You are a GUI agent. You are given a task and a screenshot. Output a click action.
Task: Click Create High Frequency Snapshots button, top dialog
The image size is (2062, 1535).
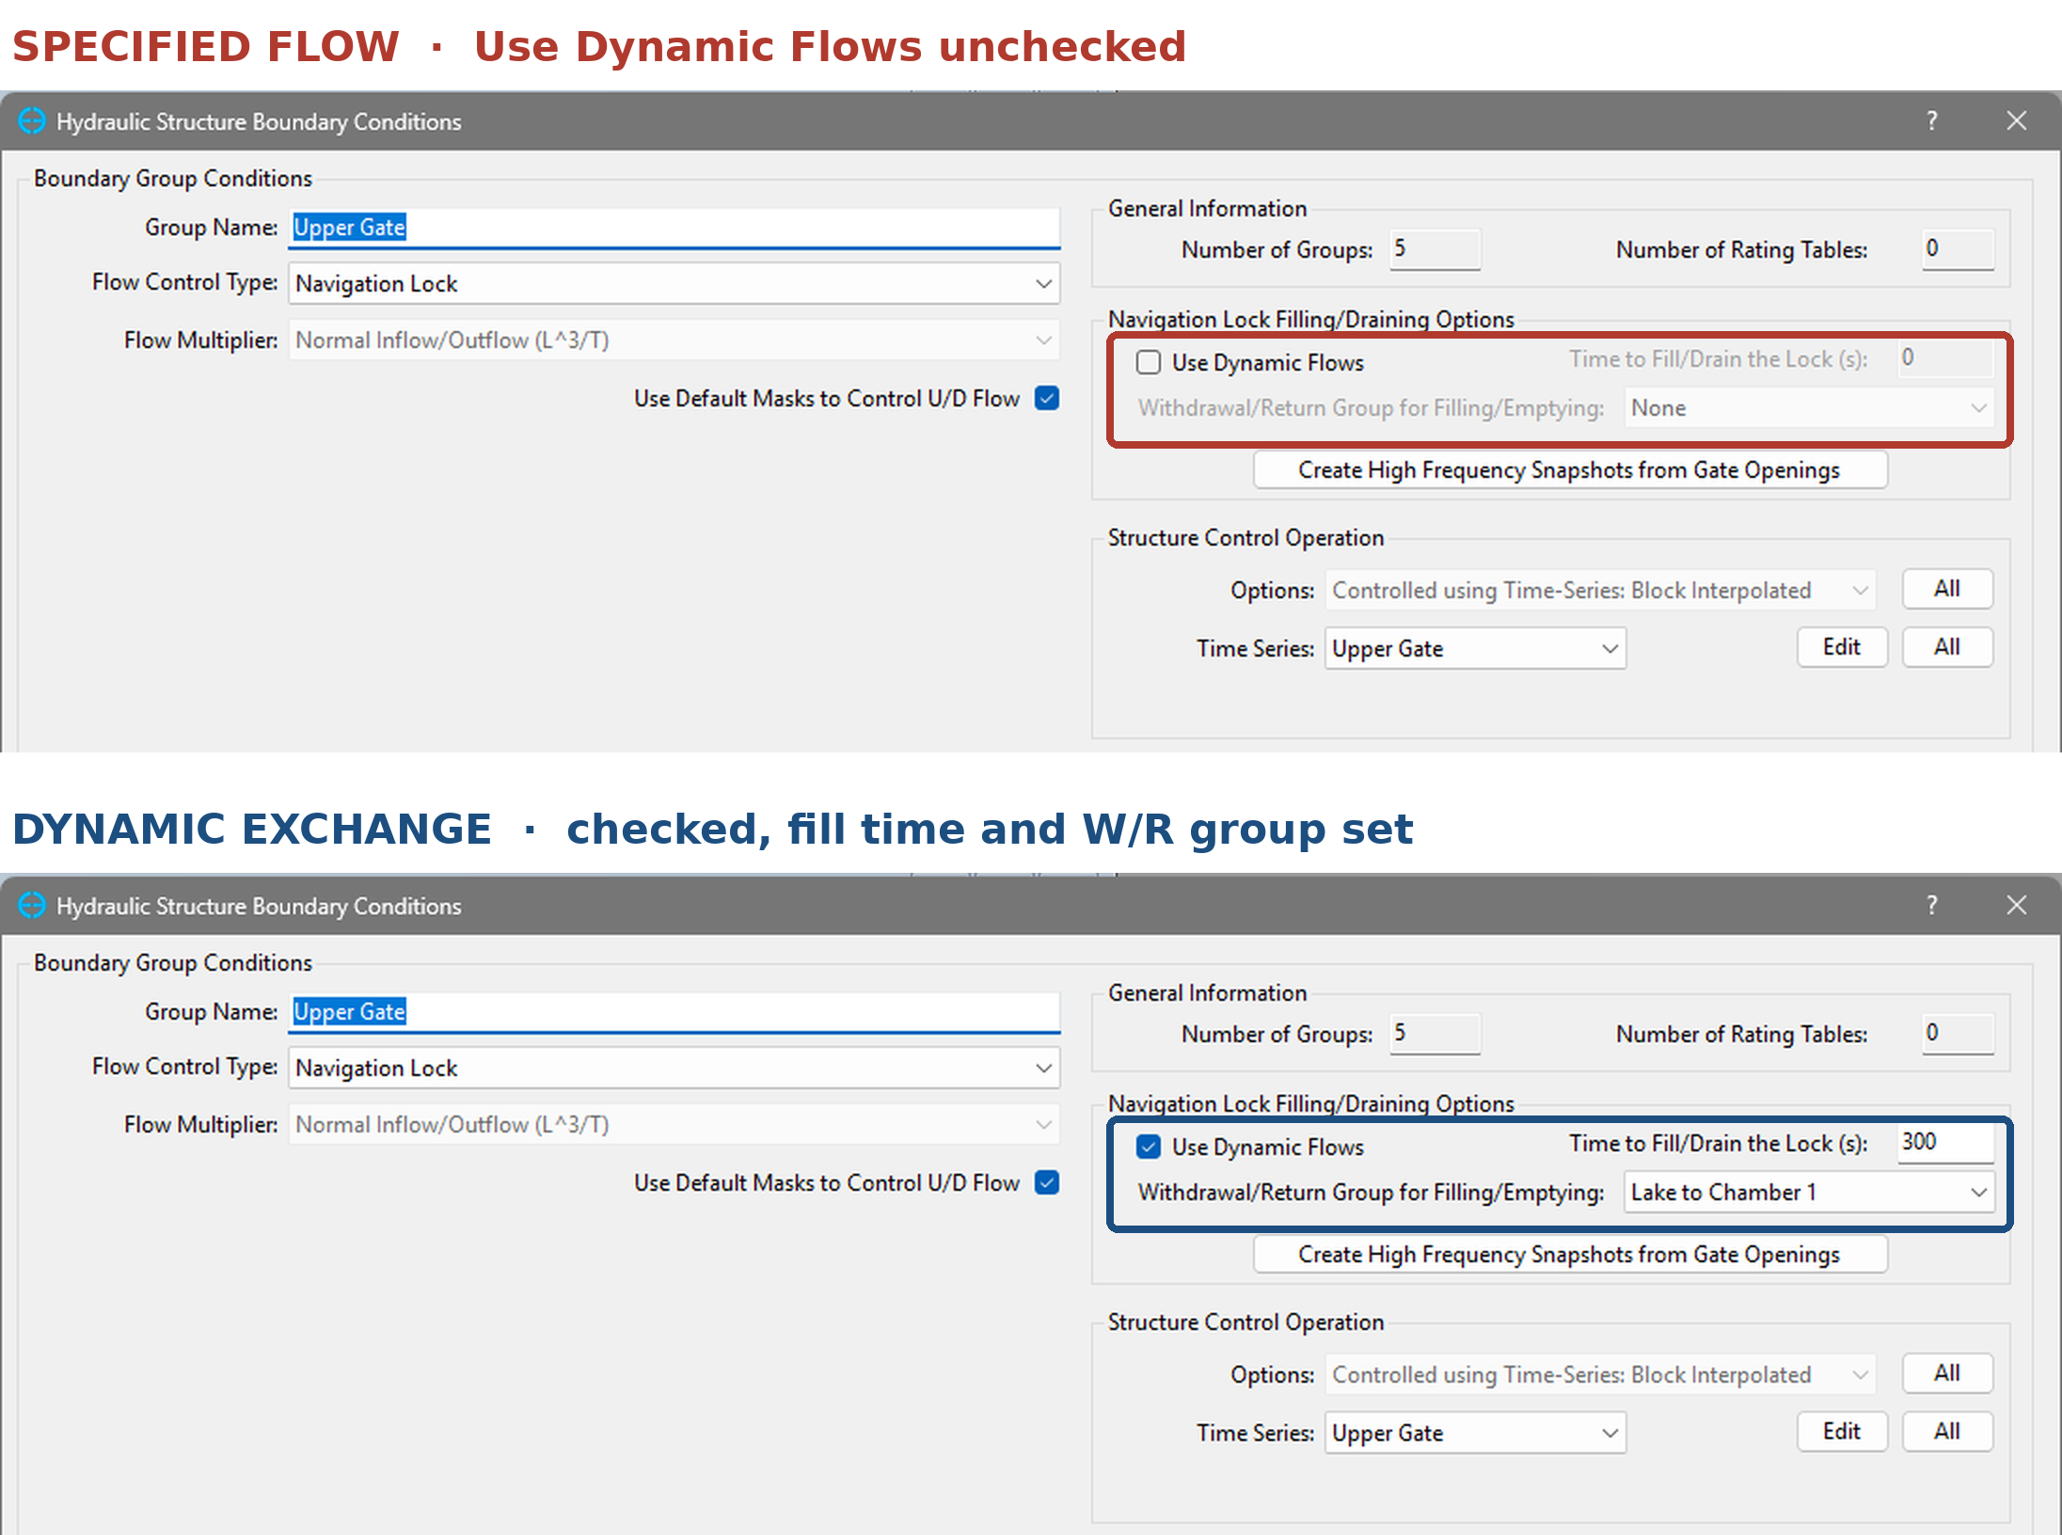tap(1570, 469)
